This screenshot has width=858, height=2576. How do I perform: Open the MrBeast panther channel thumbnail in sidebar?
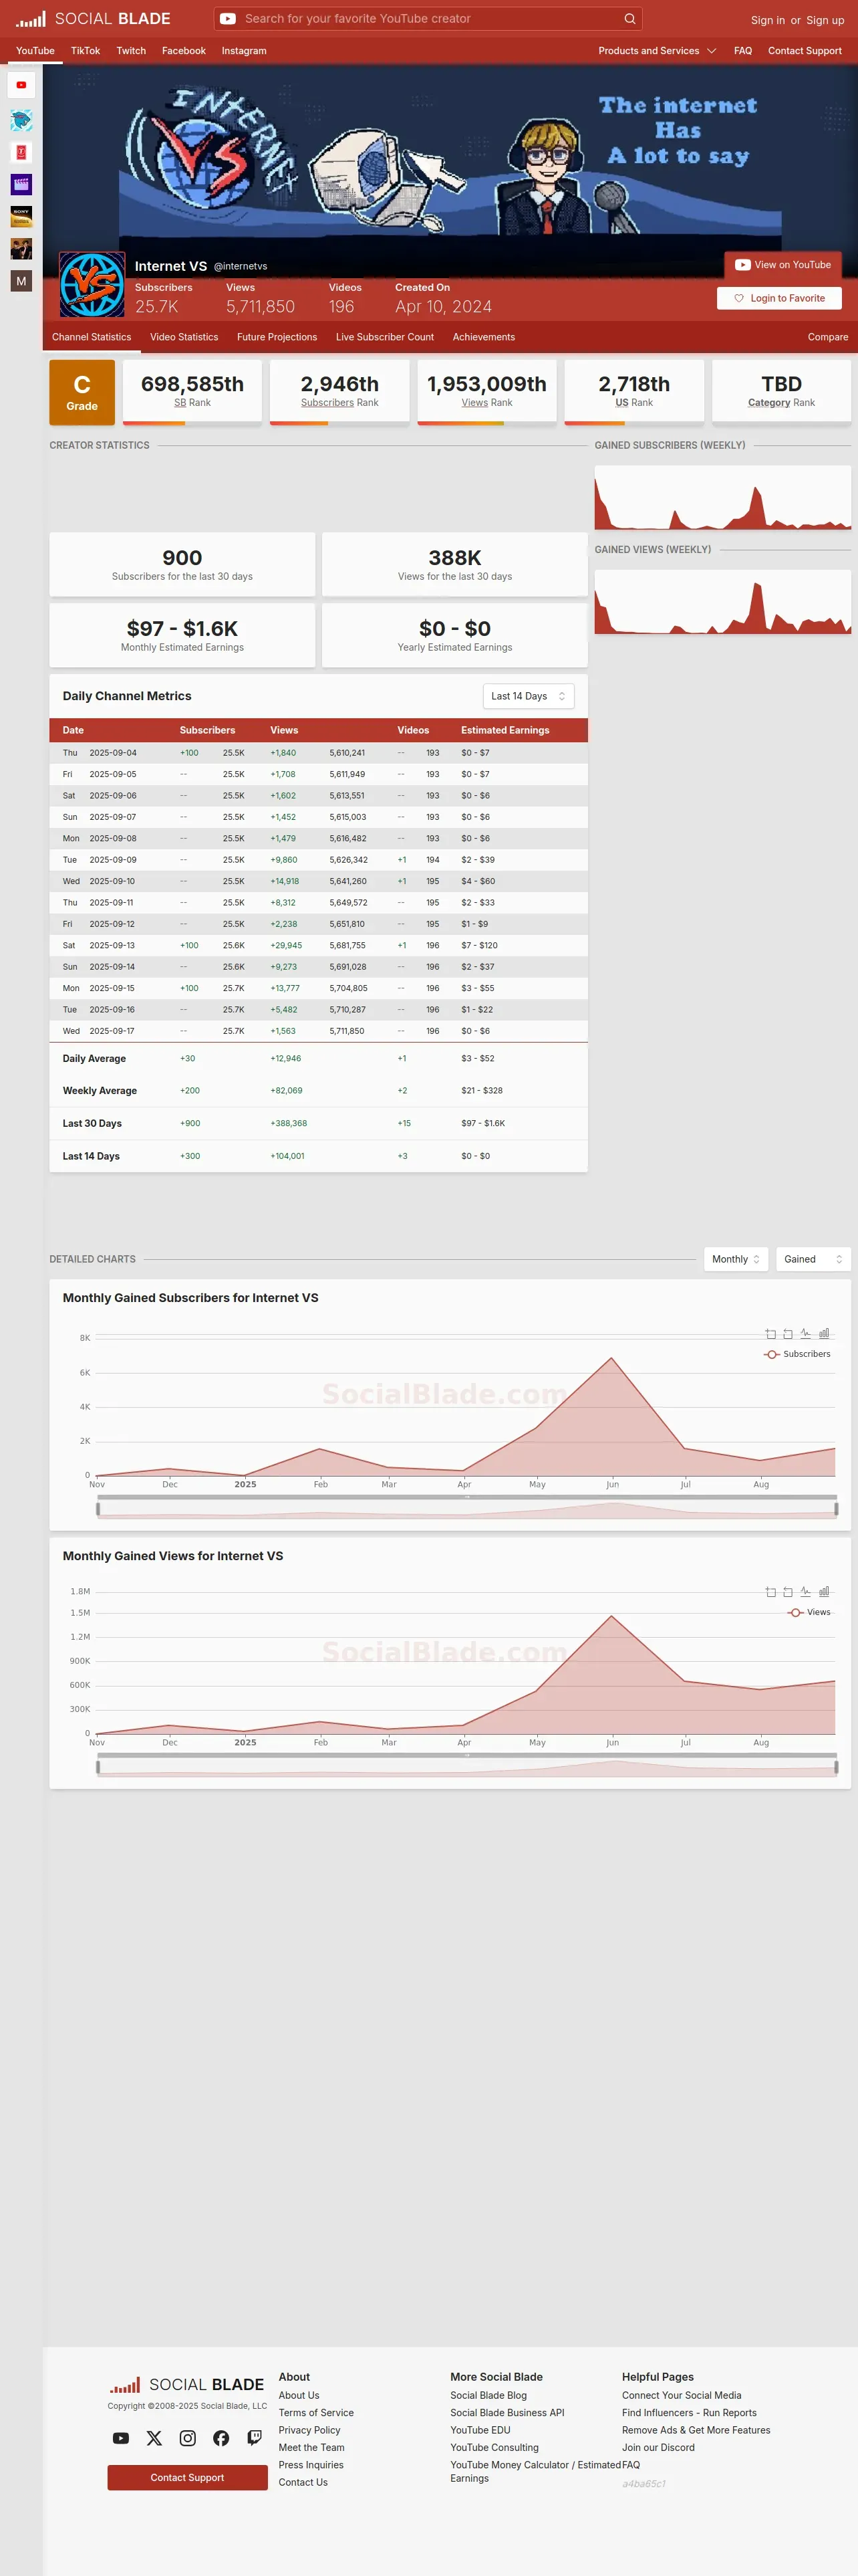point(21,120)
